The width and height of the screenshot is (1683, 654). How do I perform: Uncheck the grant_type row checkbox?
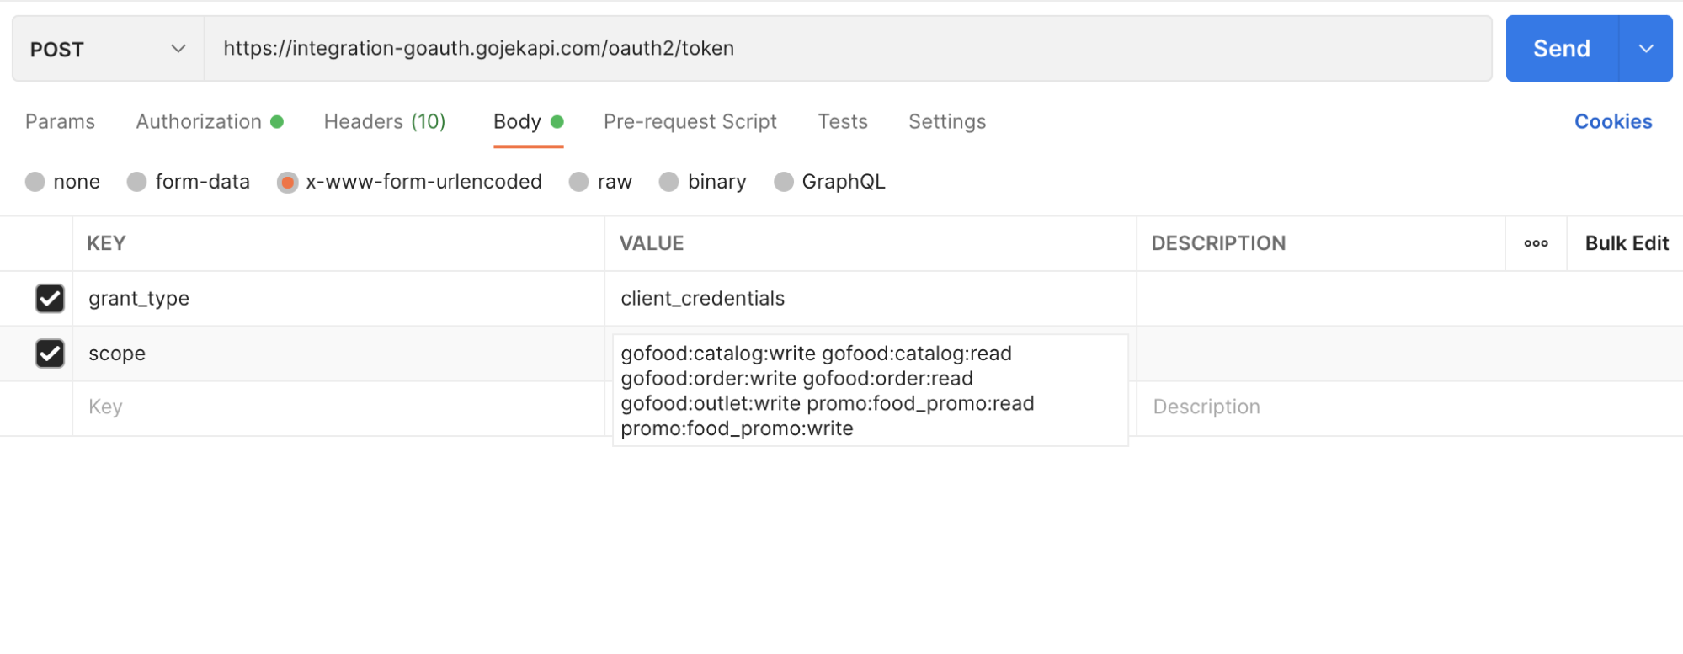pos(50,299)
